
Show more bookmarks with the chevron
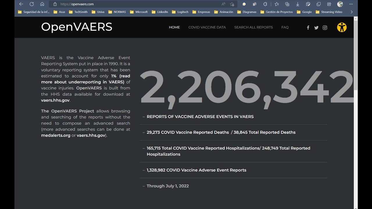click(352, 12)
